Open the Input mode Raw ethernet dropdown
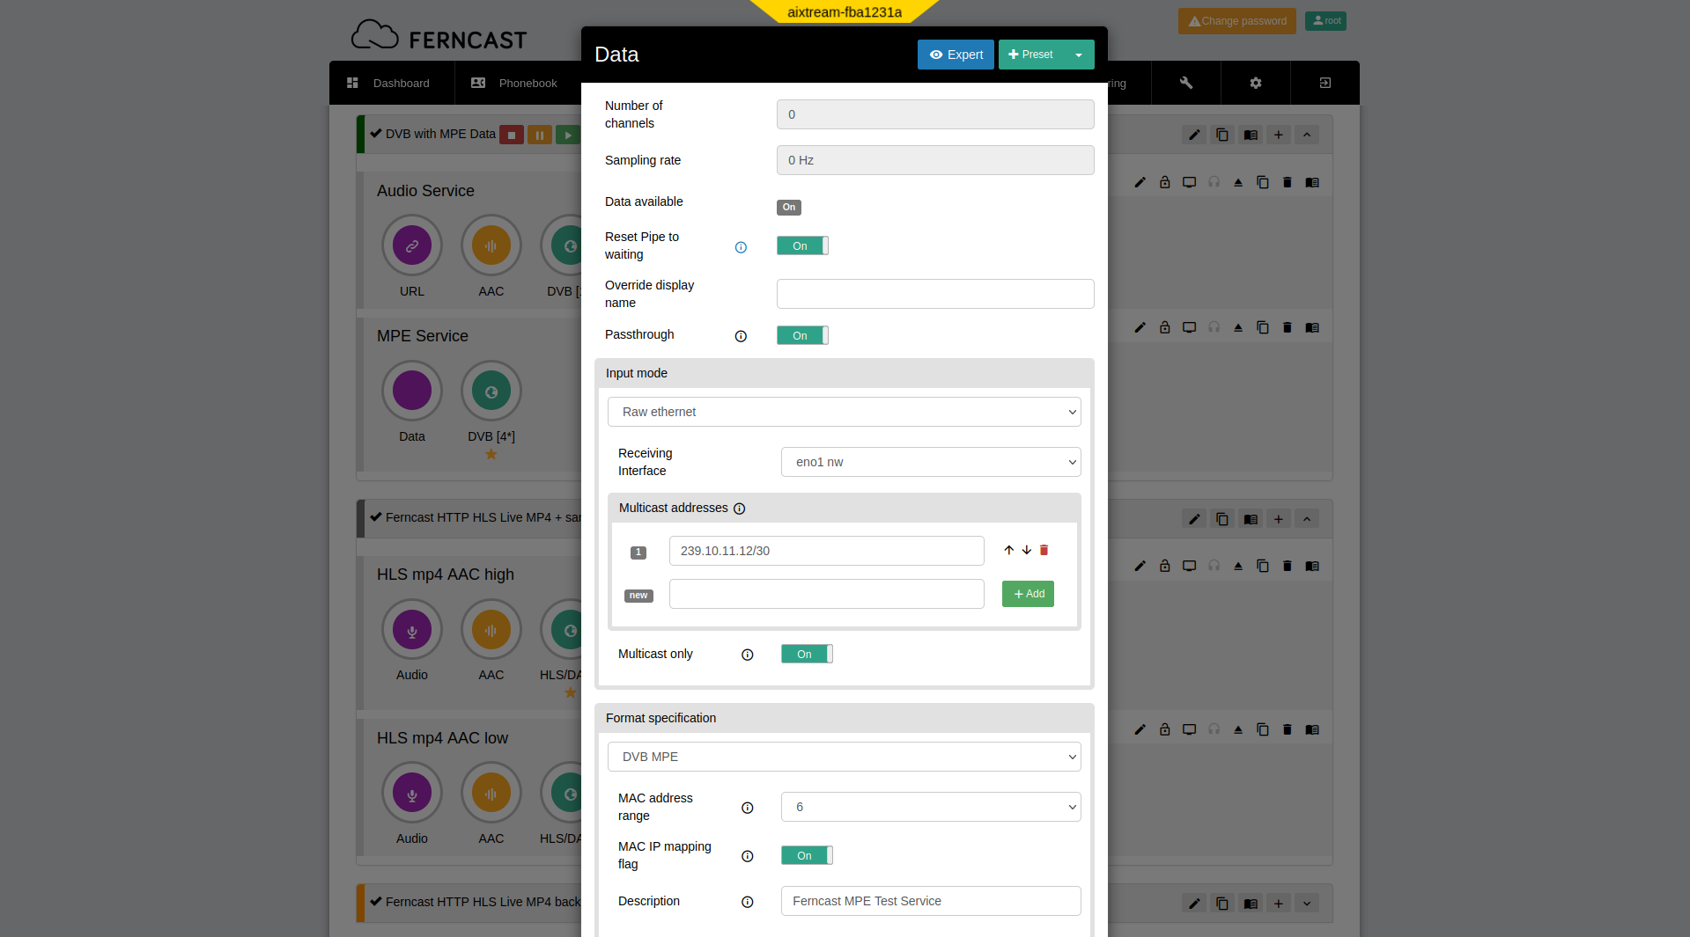The width and height of the screenshot is (1690, 937). (x=843, y=411)
